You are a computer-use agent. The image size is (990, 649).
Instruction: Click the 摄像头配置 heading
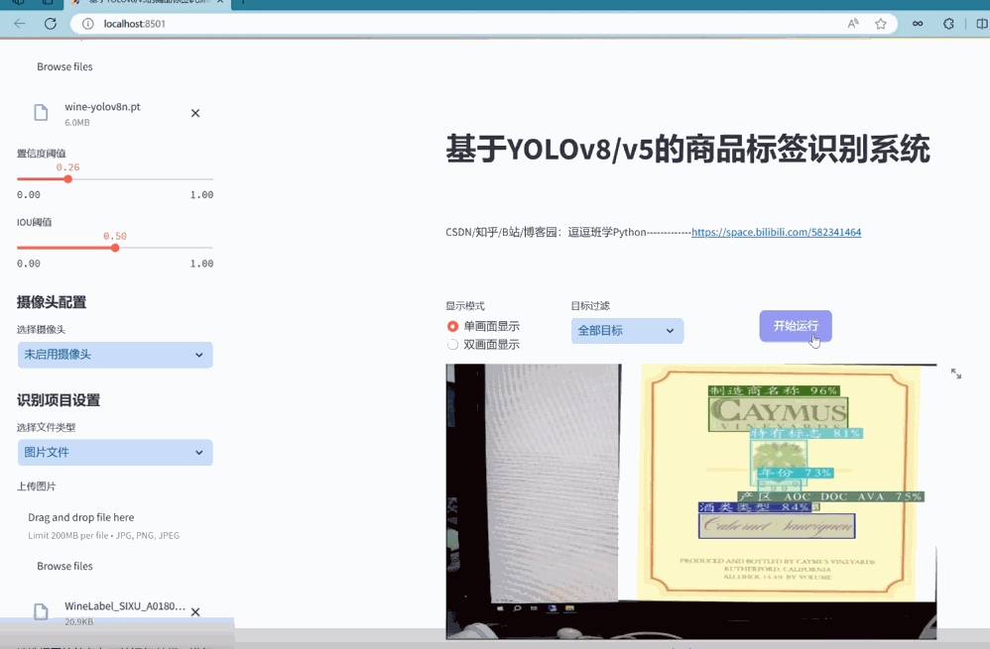52,302
